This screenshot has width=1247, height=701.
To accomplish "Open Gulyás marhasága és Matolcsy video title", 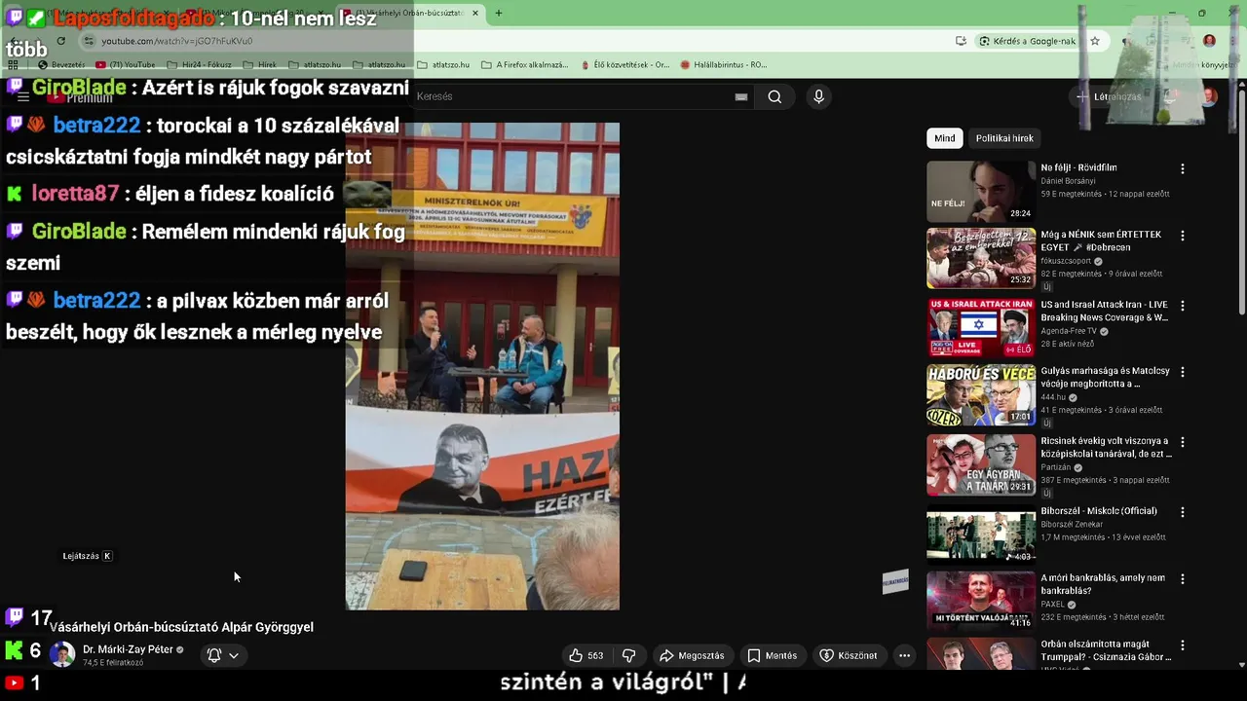I will pyautogui.click(x=1105, y=378).
